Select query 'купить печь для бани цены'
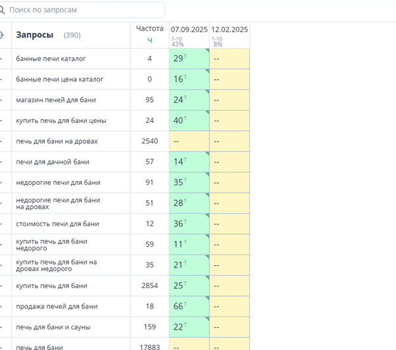Screen dimensions: 396x350 [61, 120]
